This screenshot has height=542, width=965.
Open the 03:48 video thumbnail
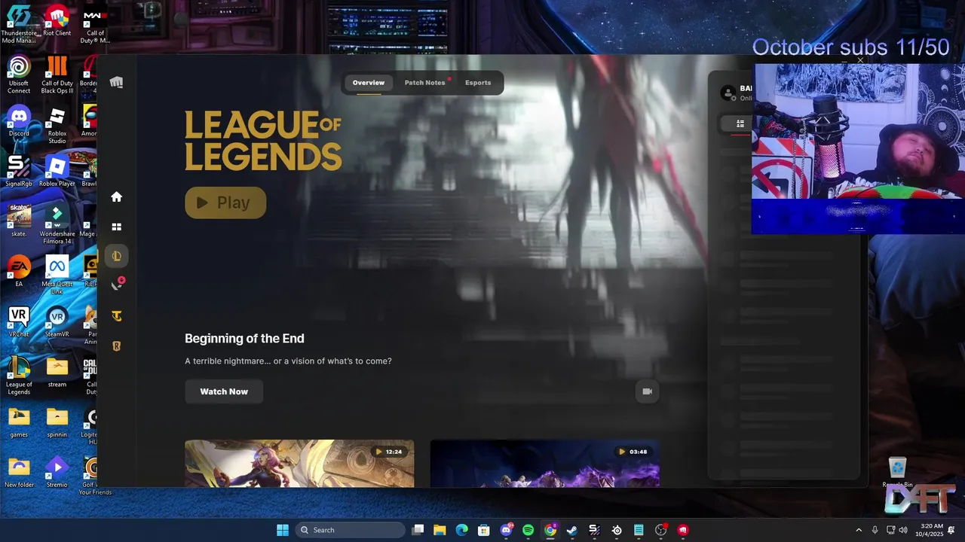coord(545,463)
